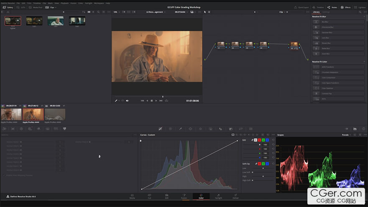Toggle loop playback
368x207 pixels.
coord(166,101)
